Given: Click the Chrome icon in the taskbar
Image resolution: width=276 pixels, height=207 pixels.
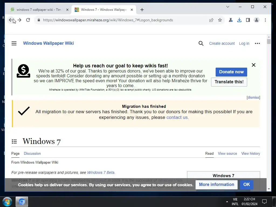Looking at the screenshot, I should point(22,202).
